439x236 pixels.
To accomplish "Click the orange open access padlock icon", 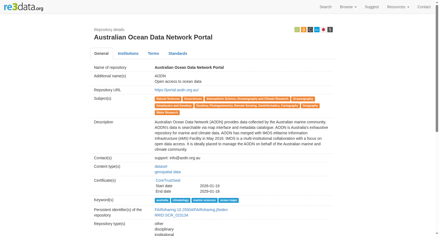I will [304, 30].
